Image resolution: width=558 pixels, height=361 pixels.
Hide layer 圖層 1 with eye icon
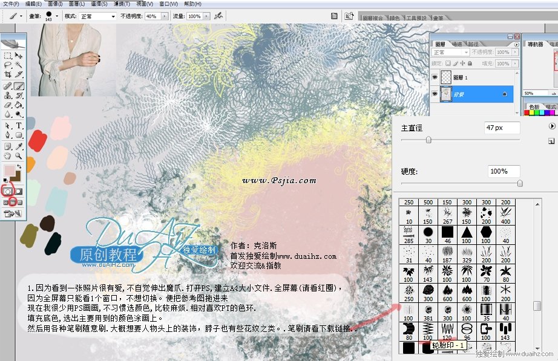pyautogui.click(x=435, y=78)
